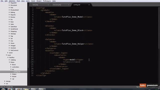The width and height of the screenshot is (160, 90).
Task: Select the sql folder under Demo
Action: click(x=13, y=79)
